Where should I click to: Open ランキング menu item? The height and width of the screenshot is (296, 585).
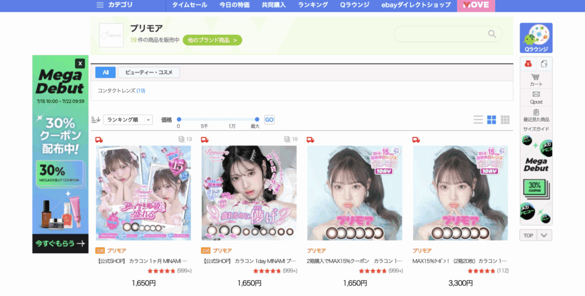coord(312,5)
